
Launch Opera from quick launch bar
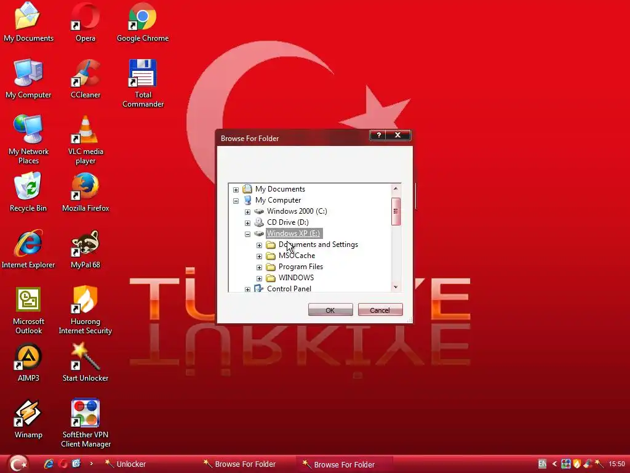(x=63, y=464)
